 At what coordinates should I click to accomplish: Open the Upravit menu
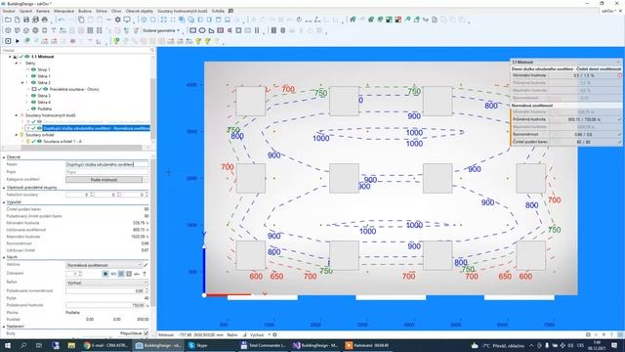[25, 11]
